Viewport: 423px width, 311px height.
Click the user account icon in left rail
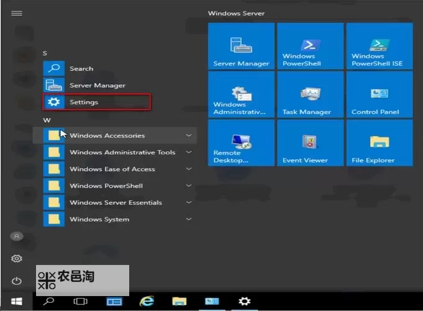(16, 236)
